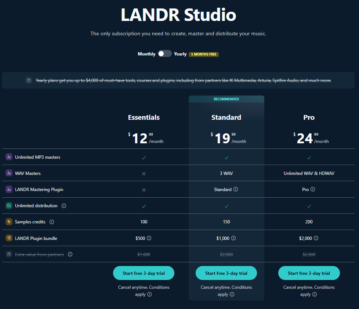Click the $24.99/month Pro price

pyautogui.click(x=311, y=138)
